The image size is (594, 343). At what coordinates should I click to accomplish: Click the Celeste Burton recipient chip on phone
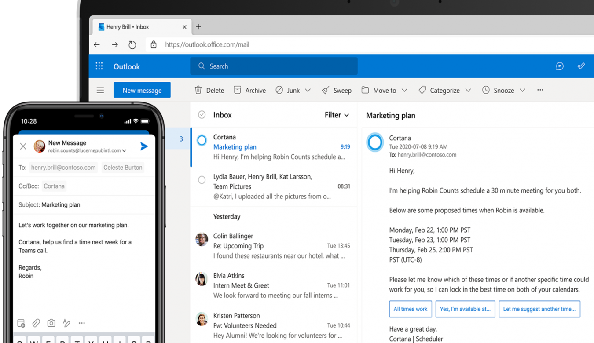click(x=123, y=168)
